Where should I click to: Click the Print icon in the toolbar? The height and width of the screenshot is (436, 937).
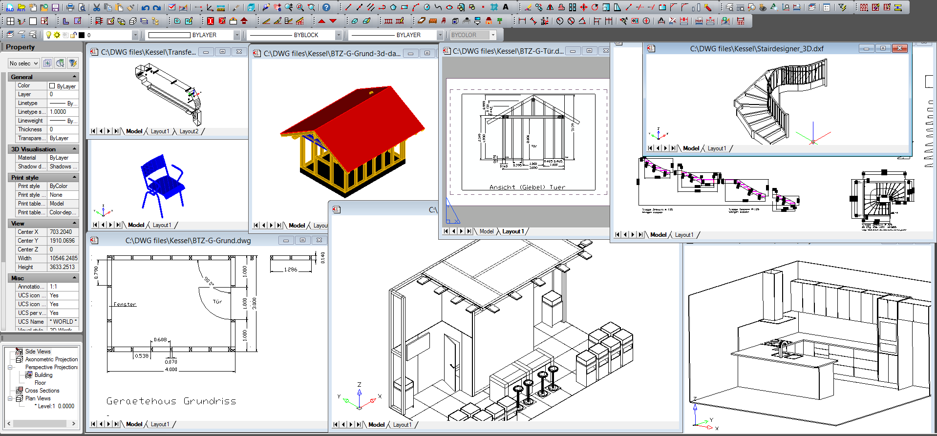pos(70,7)
